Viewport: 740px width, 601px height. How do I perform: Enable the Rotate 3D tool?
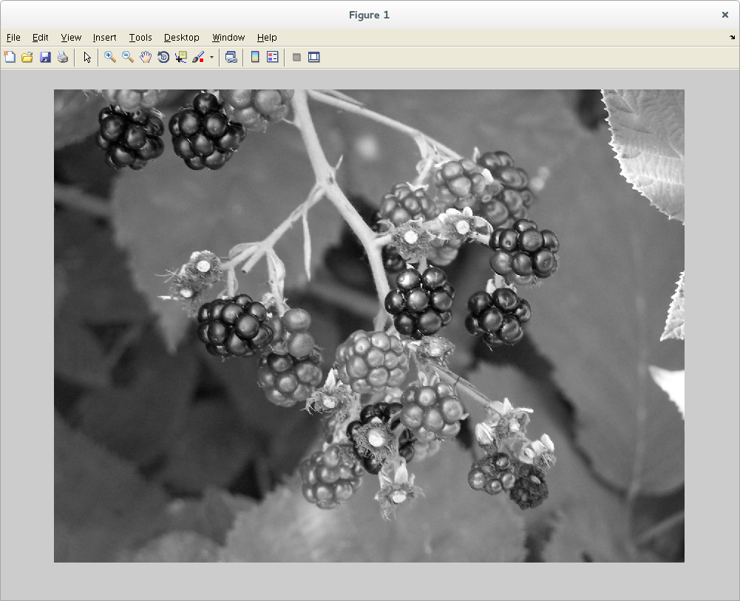[163, 57]
